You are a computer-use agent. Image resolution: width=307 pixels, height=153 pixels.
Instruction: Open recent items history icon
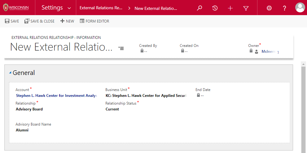pos(215,8)
